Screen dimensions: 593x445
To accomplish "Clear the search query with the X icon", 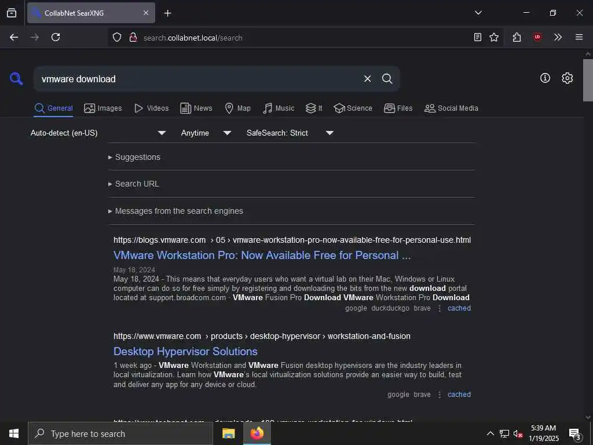I will [367, 79].
